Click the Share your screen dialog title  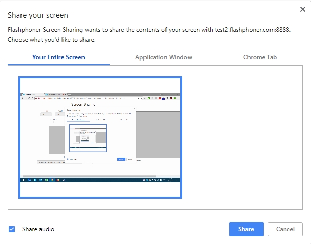[37, 16]
